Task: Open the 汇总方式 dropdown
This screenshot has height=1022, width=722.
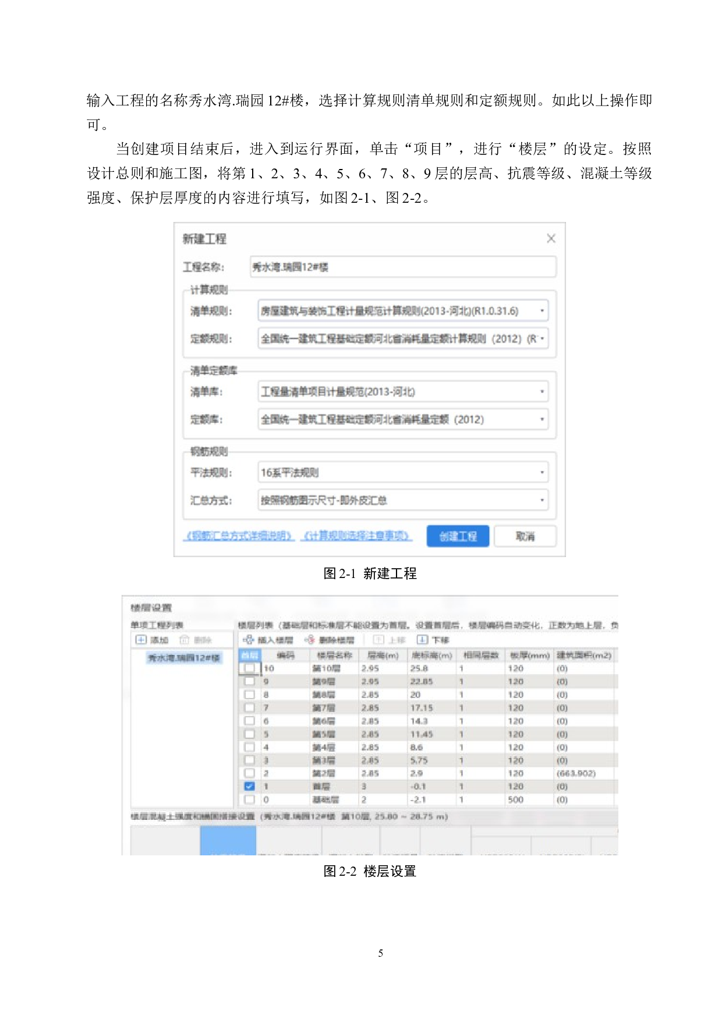Action: pyautogui.click(x=403, y=500)
